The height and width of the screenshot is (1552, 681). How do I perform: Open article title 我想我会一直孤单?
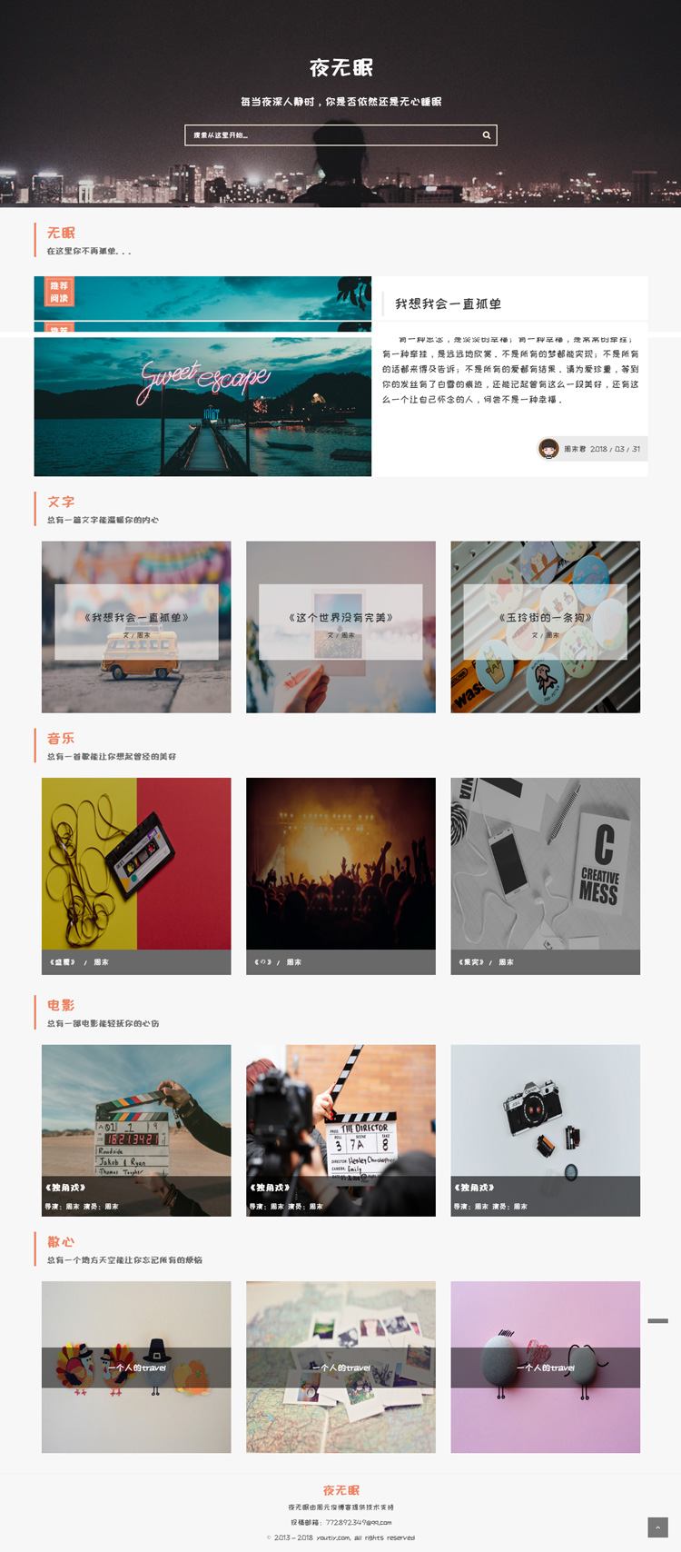448,303
